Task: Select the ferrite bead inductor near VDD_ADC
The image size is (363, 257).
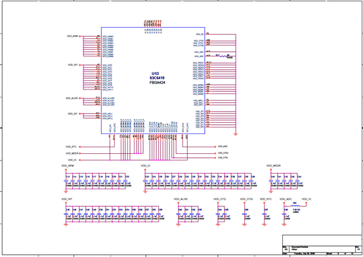Action: (295, 206)
